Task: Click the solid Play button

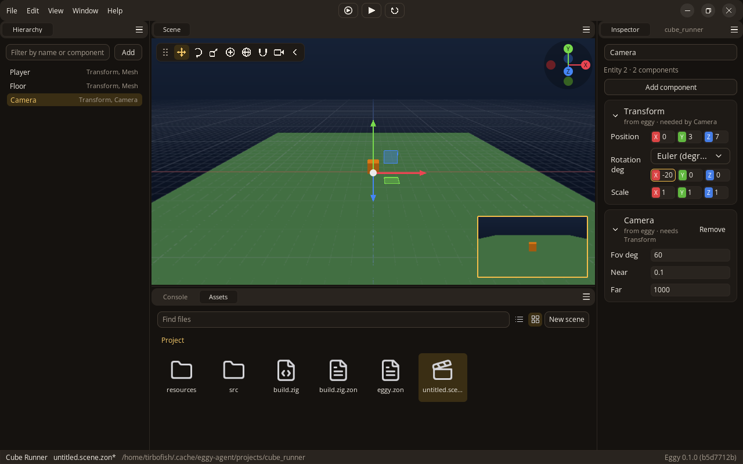Action: coord(371,10)
